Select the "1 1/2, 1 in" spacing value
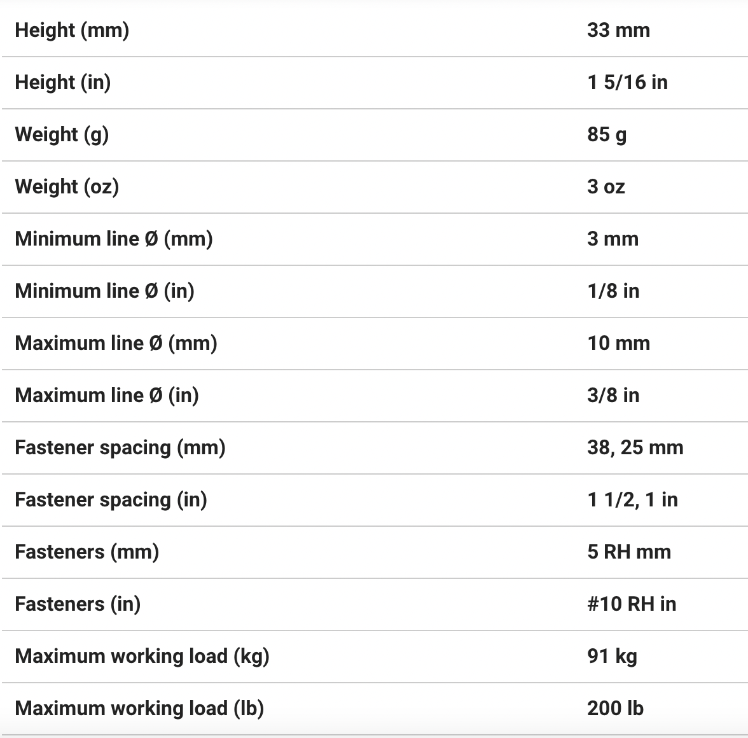This screenshot has width=748, height=738. (x=632, y=499)
